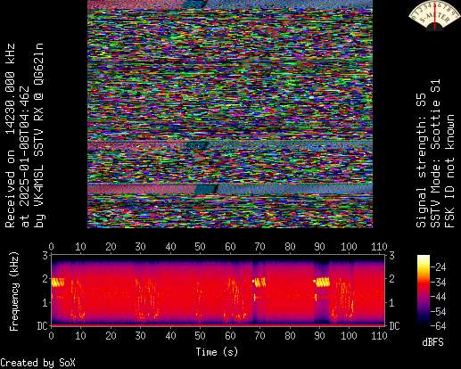The height and width of the screenshot is (369, 461).
Task: Click the 'SSTV Mode: Scottie S1' label
Action: click(x=435, y=153)
